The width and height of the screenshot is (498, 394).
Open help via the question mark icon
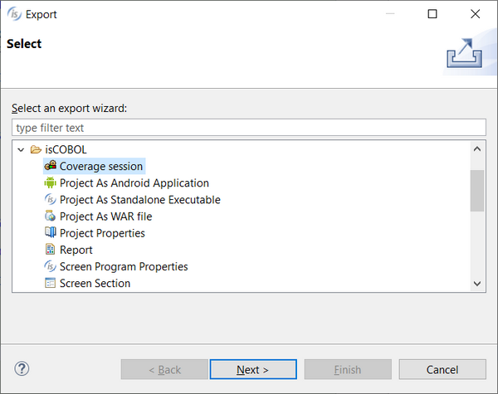(22, 368)
